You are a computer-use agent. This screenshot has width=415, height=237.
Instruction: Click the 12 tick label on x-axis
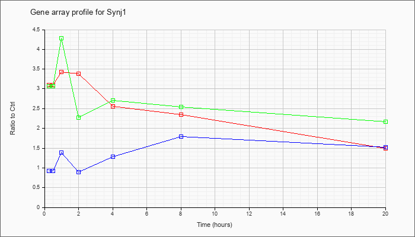coord(249,213)
